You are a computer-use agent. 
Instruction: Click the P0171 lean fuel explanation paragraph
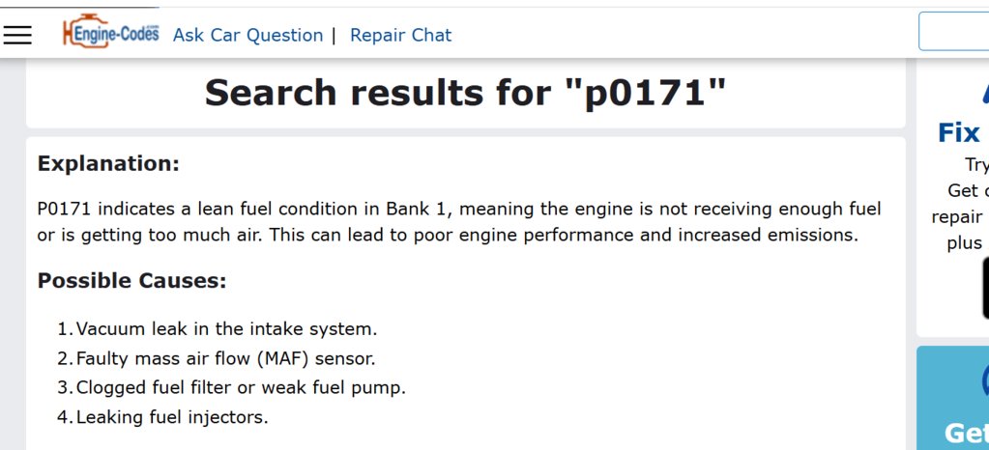(459, 222)
